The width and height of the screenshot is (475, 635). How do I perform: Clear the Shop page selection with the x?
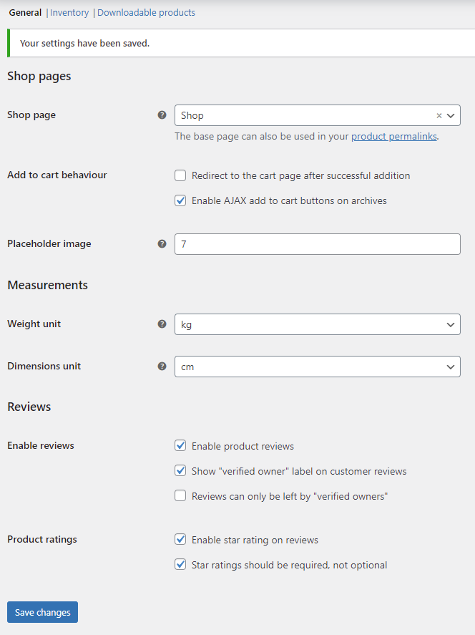[439, 116]
